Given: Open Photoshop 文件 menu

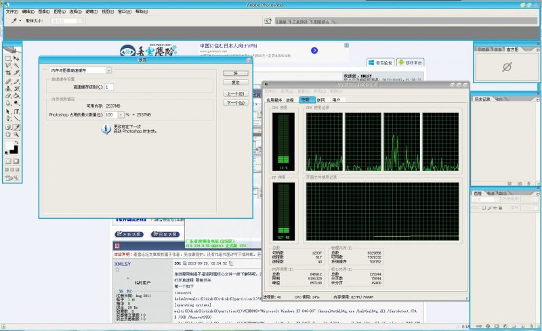Looking at the screenshot, I should tap(12, 12).
